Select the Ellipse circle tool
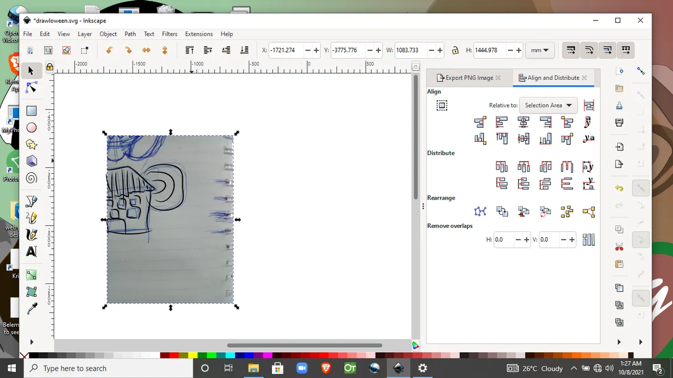The image size is (673, 378). (x=32, y=128)
